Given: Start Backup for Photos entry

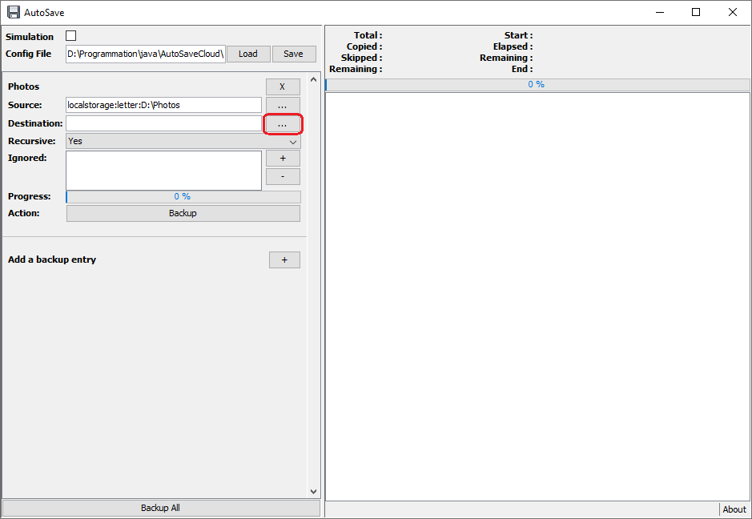Looking at the screenshot, I should click(x=183, y=214).
